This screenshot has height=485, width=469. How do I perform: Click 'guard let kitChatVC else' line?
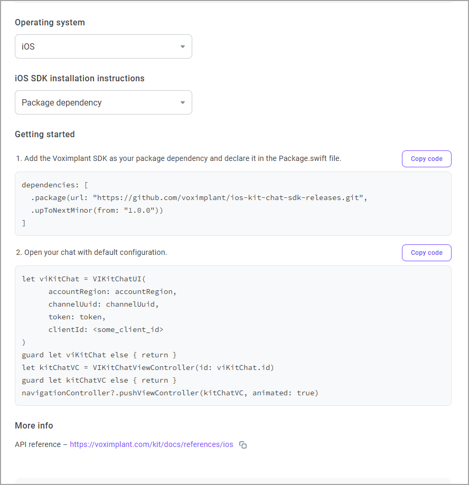[x=99, y=381]
